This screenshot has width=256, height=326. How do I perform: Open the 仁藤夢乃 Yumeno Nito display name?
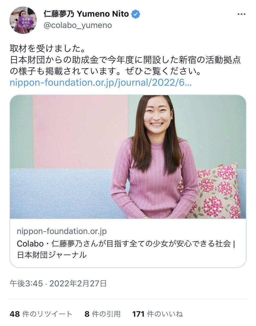click(x=86, y=14)
